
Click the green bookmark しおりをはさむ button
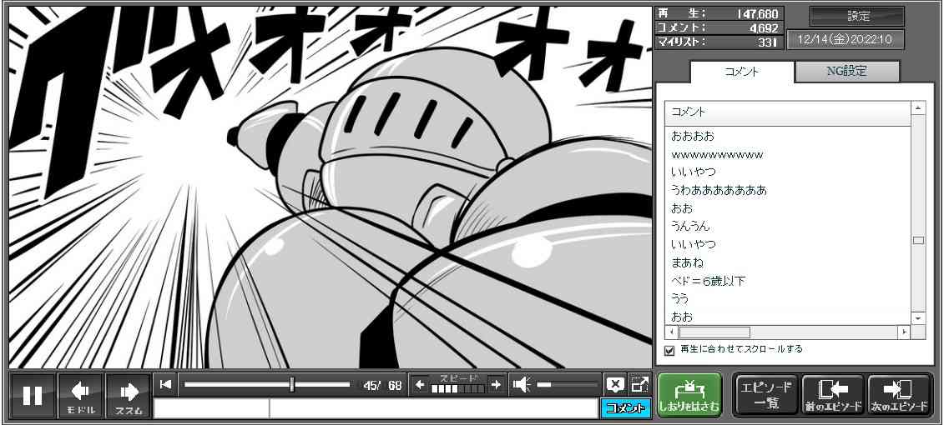(689, 395)
